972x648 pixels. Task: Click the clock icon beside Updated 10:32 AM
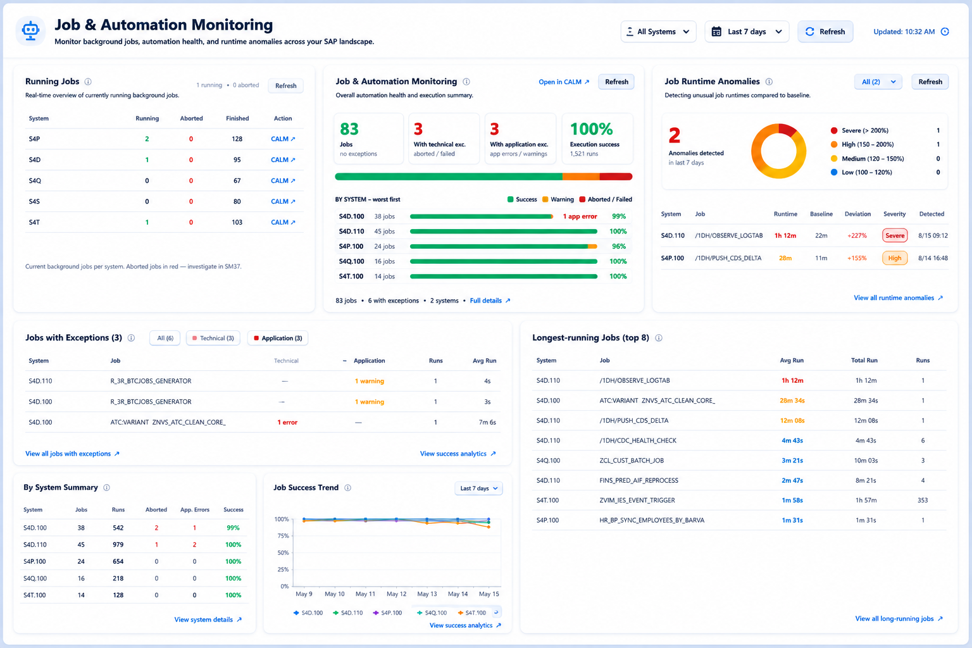(x=945, y=32)
